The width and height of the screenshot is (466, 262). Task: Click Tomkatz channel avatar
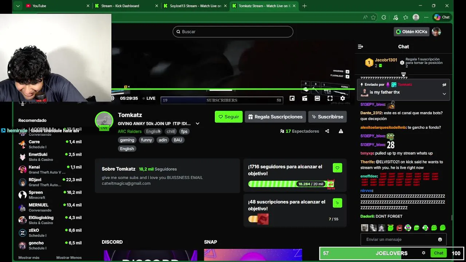104,120
